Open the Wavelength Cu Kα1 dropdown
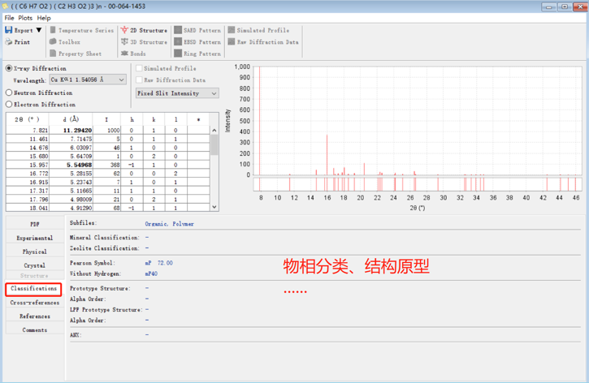The image size is (589, 383). click(88, 80)
